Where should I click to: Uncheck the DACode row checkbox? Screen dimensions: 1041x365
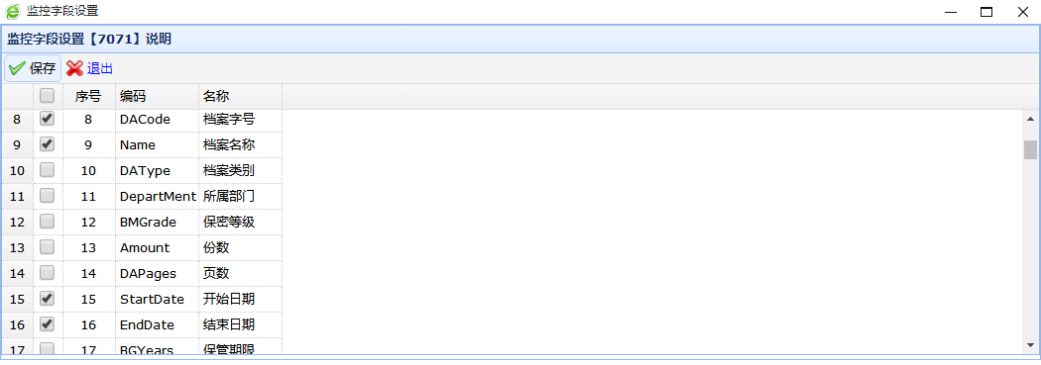click(48, 119)
